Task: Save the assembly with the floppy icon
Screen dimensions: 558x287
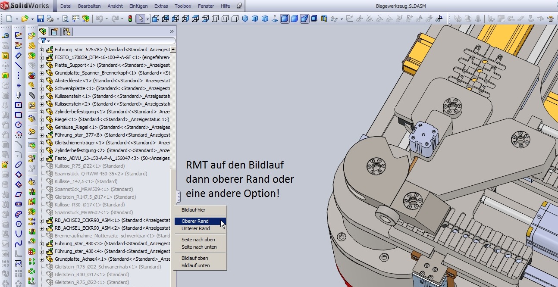Action: (x=41, y=19)
